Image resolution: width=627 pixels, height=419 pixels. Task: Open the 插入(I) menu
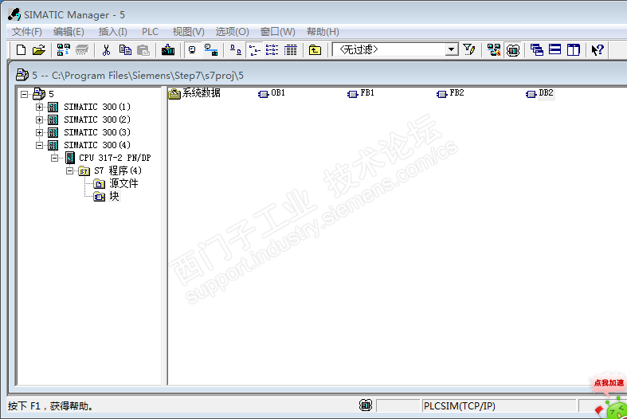(x=113, y=32)
